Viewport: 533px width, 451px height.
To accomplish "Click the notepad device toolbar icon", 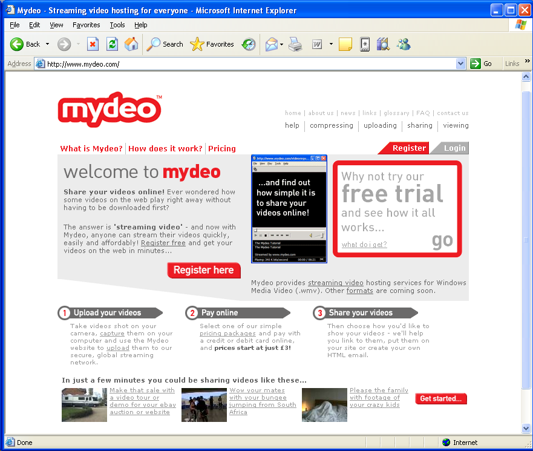I will click(365, 44).
